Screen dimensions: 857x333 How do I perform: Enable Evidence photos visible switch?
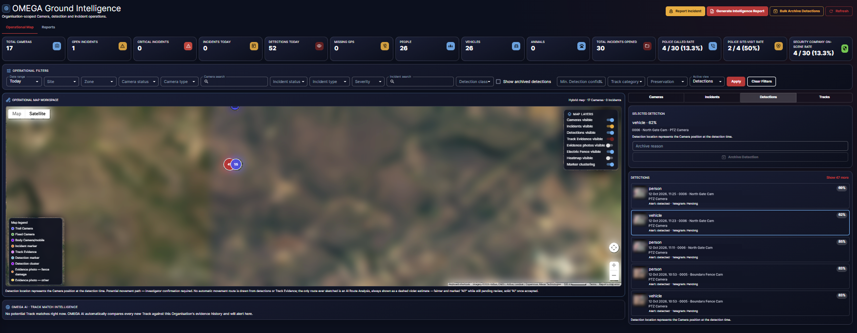tap(610, 146)
